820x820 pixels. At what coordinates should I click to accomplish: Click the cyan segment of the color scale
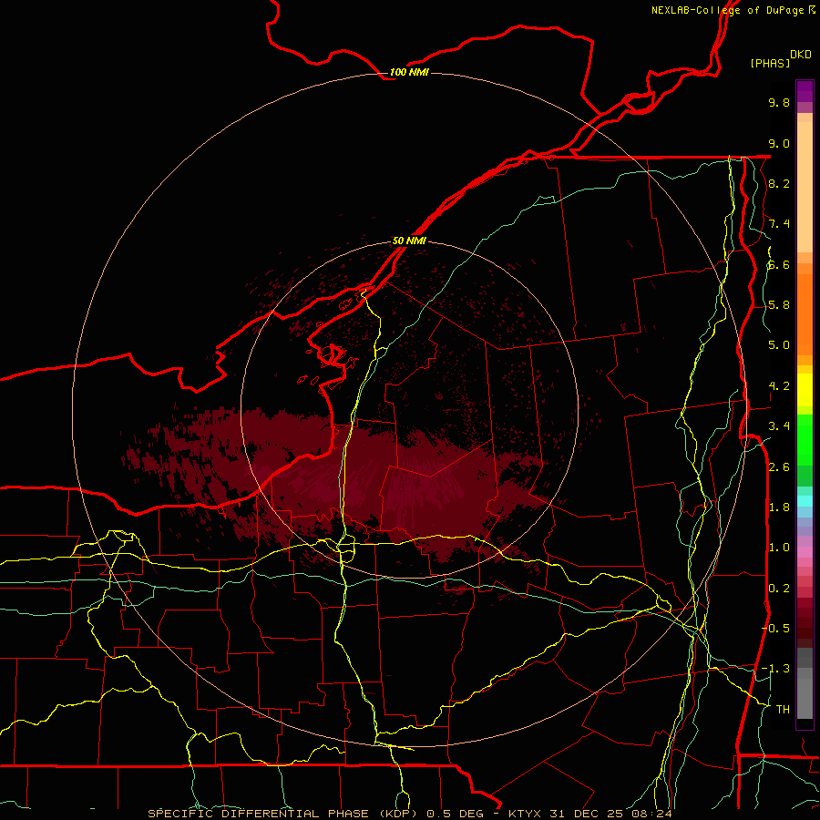click(805, 501)
